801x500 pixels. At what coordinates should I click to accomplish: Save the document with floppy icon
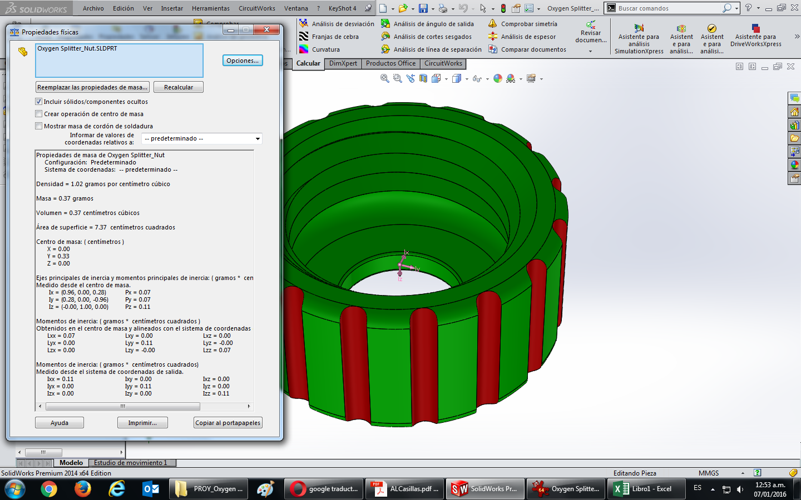point(423,8)
